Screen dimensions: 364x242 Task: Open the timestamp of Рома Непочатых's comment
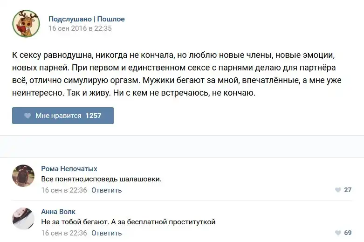pos(64,190)
